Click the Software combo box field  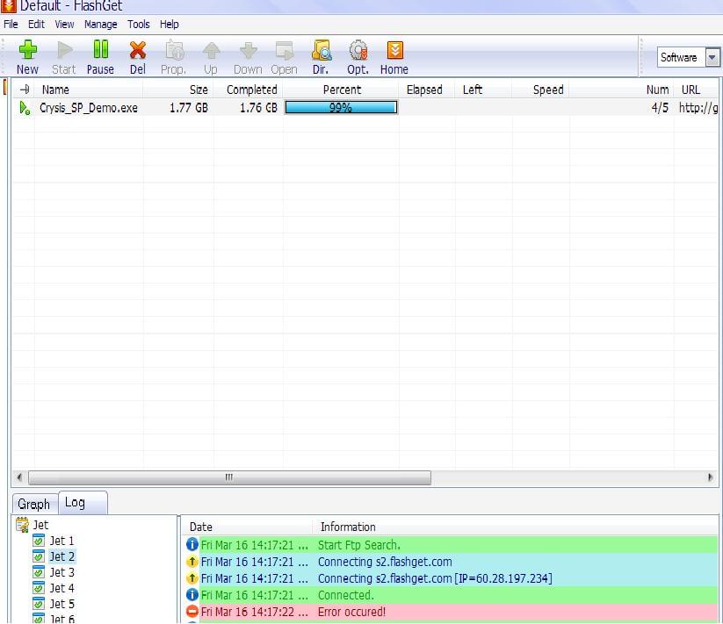681,58
